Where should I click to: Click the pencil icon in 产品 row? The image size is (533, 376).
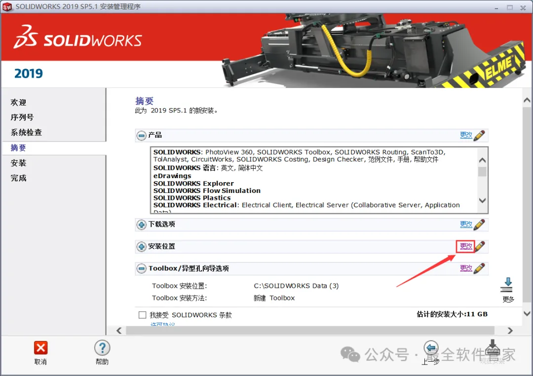pos(479,135)
